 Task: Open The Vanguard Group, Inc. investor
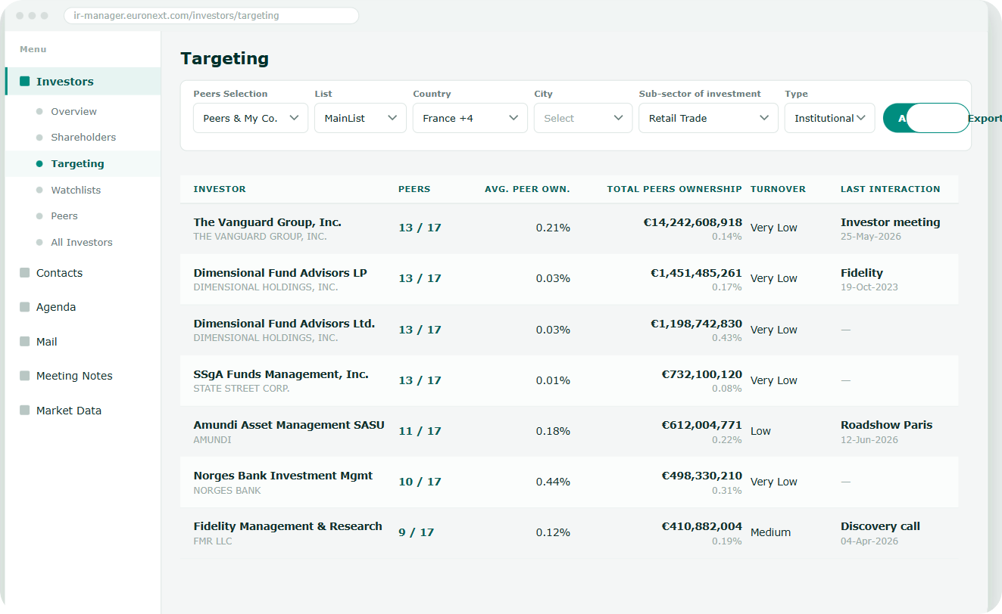click(267, 222)
